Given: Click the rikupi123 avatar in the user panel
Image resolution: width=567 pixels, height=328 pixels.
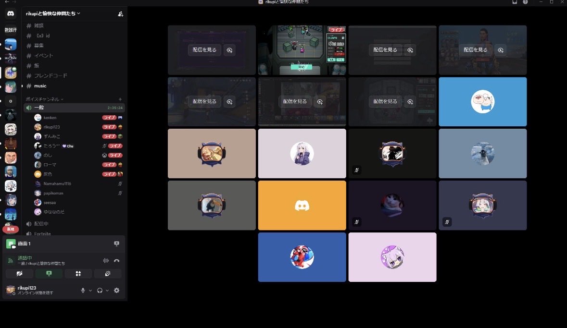Looking at the screenshot, I should (x=11, y=290).
